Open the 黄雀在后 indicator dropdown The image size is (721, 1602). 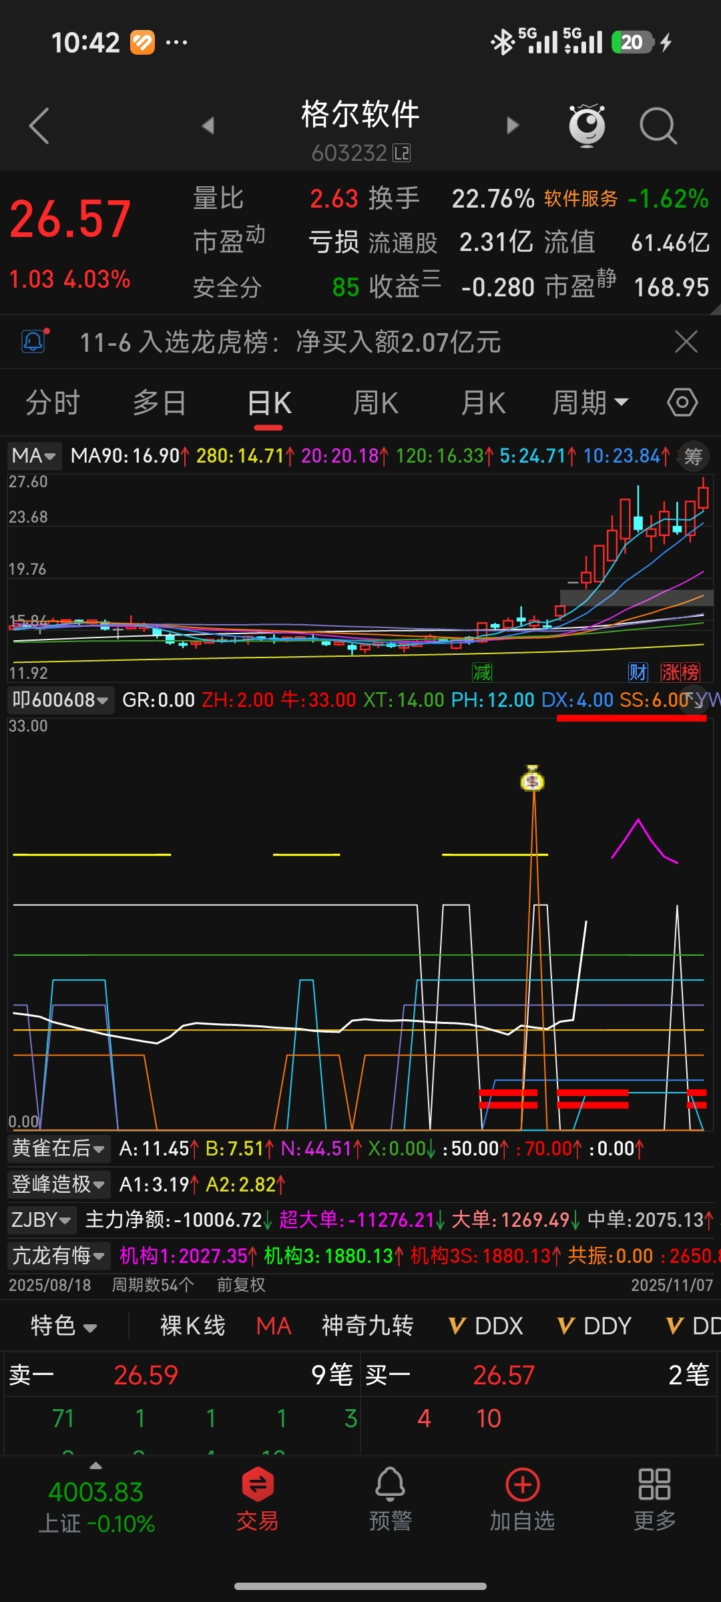[x=59, y=1148]
